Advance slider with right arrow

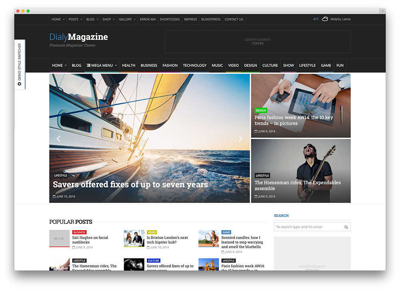pos(240,138)
